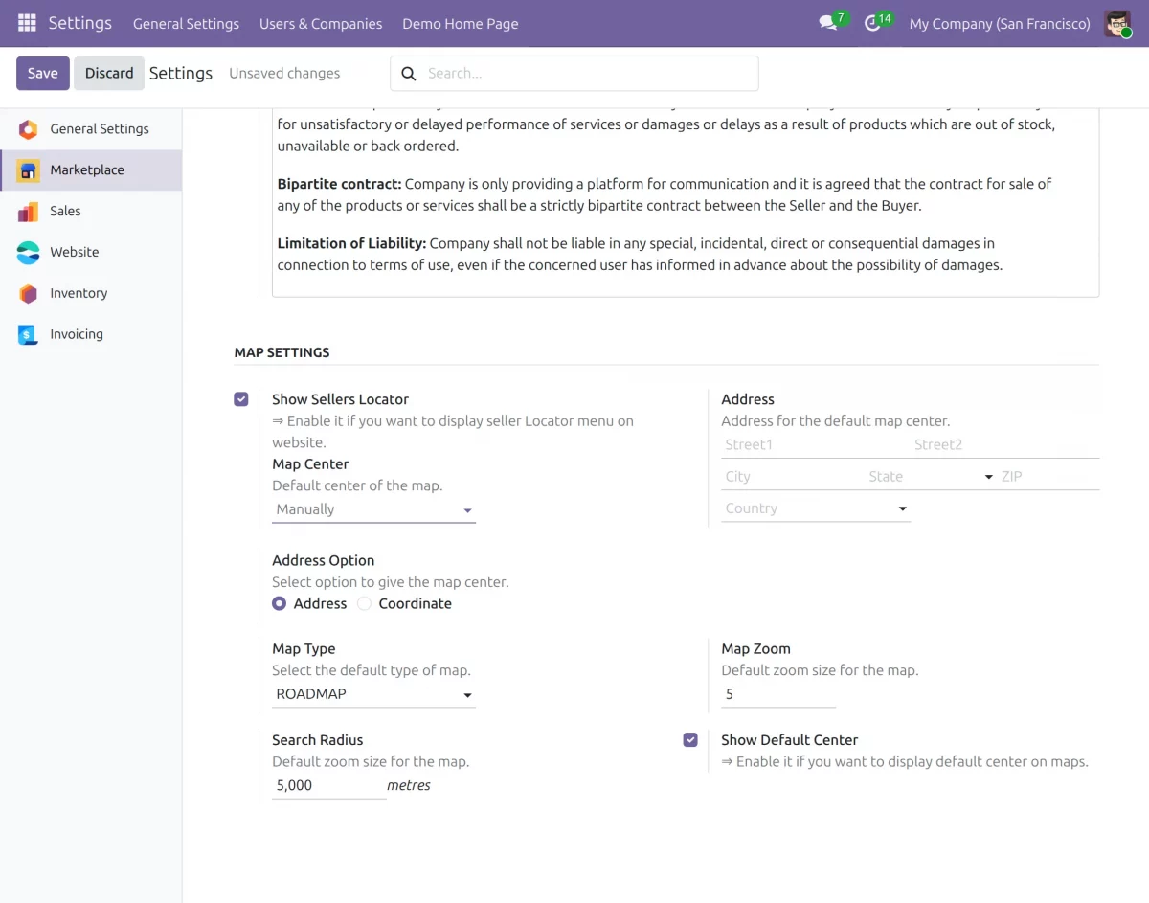1149x903 pixels.
Task: Select the Address radio option
Action: coord(279,603)
